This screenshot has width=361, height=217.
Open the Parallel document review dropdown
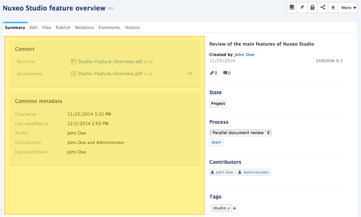tap(240, 133)
